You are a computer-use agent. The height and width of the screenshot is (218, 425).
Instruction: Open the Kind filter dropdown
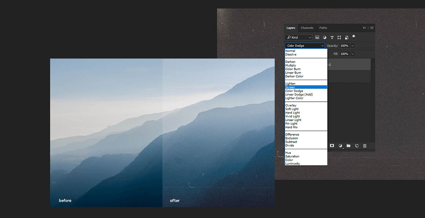(x=299, y=37)
